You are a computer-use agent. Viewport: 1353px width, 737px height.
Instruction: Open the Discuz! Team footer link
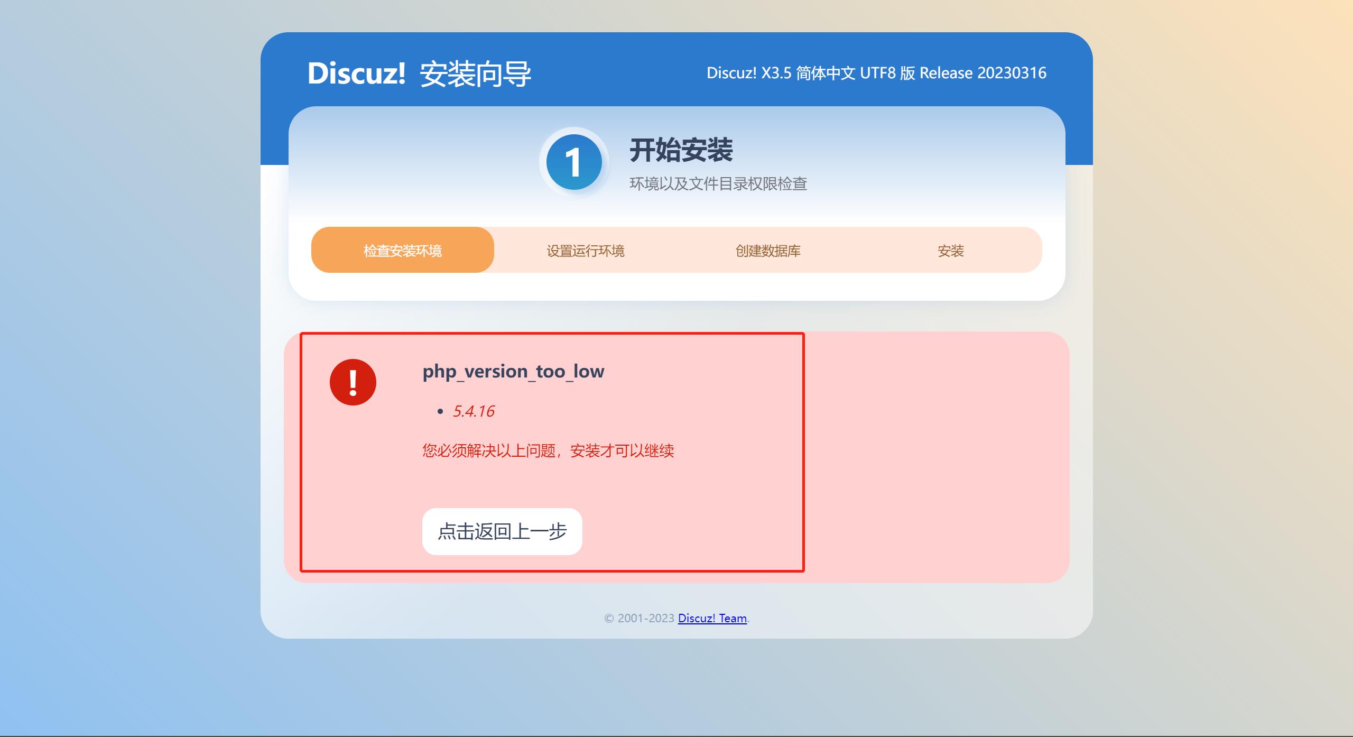(x=712, y=618)
